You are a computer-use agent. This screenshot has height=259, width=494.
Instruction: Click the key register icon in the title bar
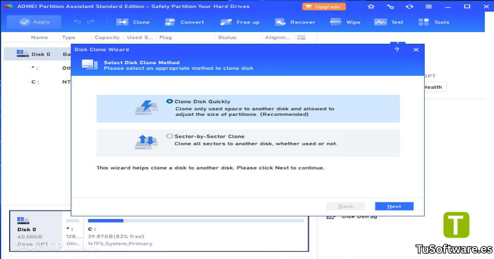(390, 6)
